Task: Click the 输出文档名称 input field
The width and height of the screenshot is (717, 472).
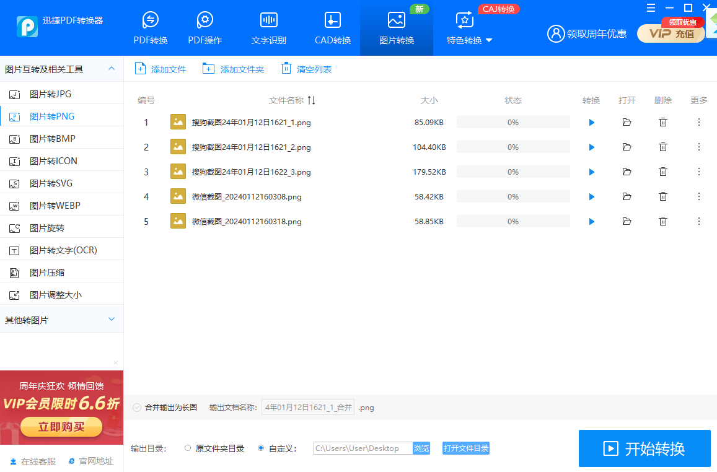Action: (308, 407)
